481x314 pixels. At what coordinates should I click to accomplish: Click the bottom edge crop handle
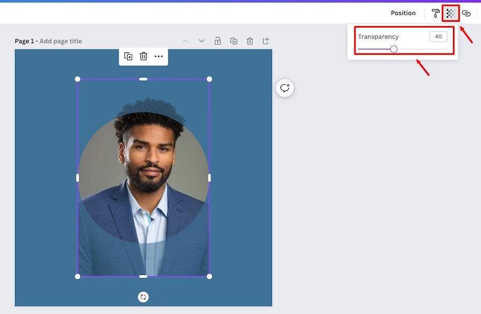click(x=143, y=277)
